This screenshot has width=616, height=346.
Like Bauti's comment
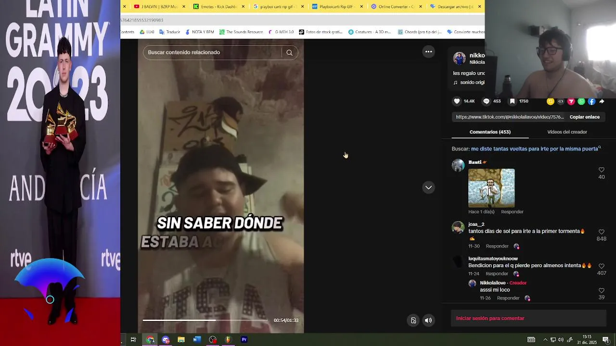coord(601,170)
